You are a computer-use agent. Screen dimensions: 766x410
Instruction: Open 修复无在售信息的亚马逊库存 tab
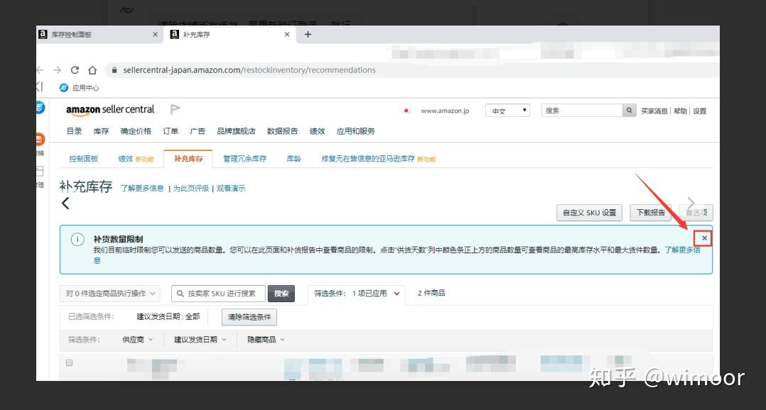click(378, 158)
